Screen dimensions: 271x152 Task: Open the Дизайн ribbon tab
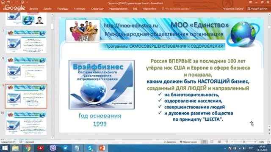tap(47, 8)
